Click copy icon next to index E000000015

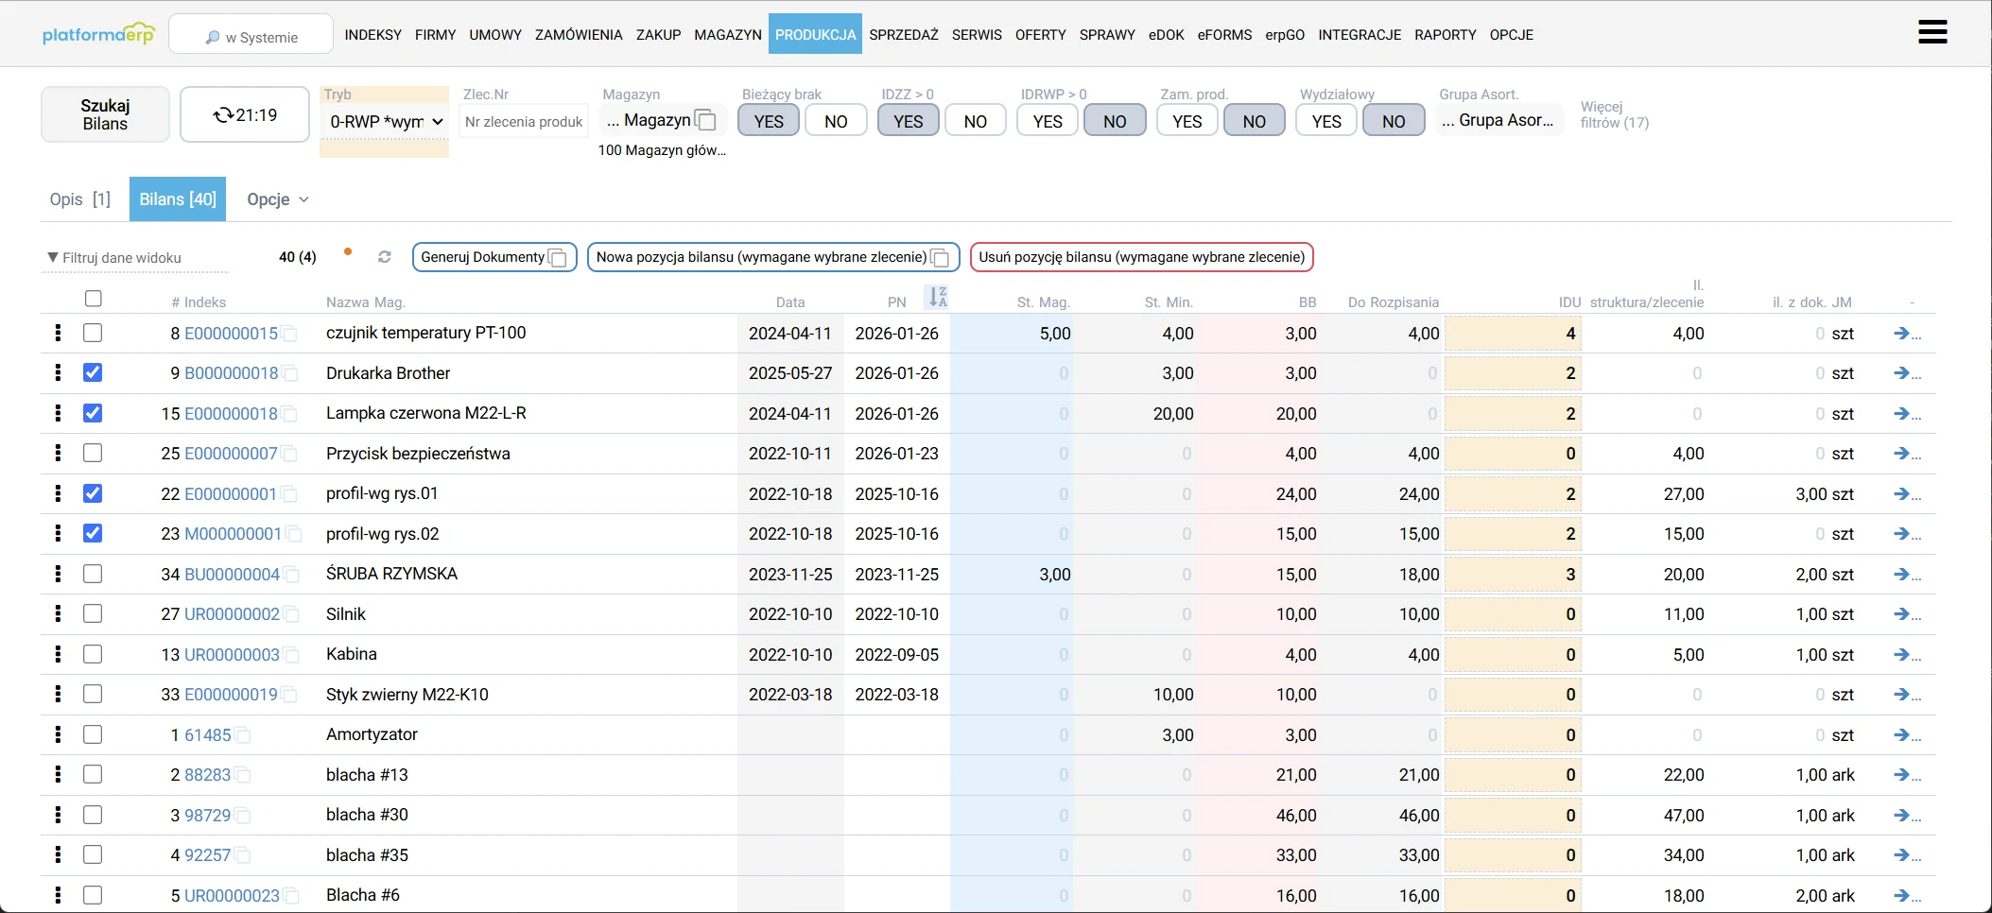coord(289,334)
